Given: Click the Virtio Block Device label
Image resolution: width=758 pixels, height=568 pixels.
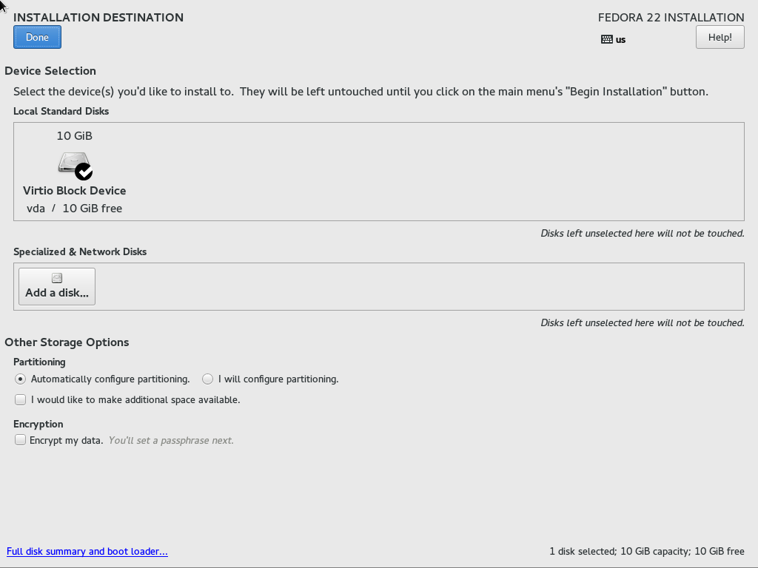Looking at the screenshot, I should [75, 191].
